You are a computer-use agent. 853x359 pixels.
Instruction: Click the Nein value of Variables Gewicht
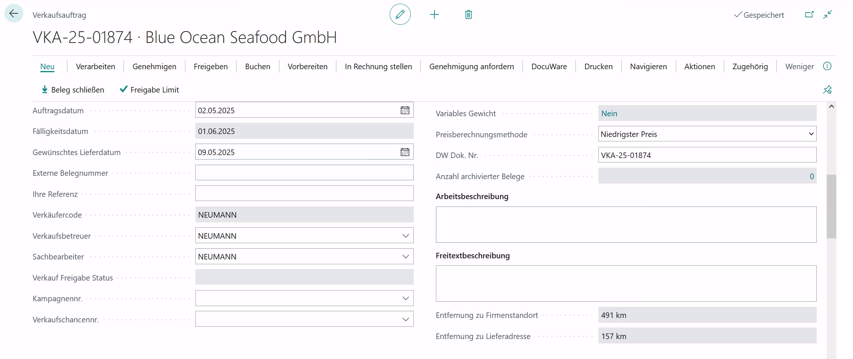[609, 114]
